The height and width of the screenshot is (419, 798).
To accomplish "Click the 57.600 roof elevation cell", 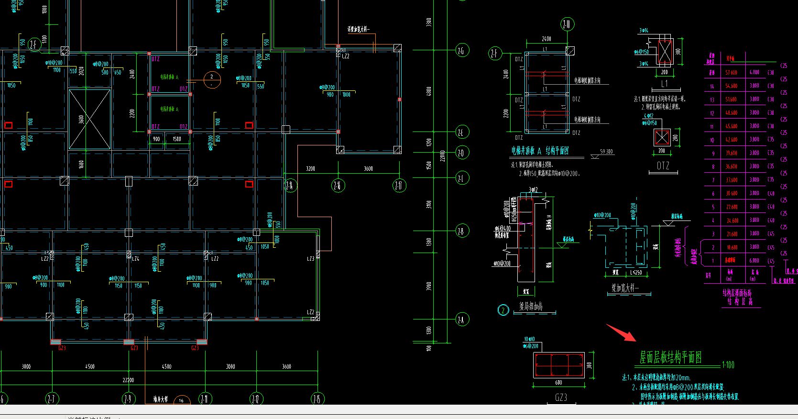I will point(731,73).
